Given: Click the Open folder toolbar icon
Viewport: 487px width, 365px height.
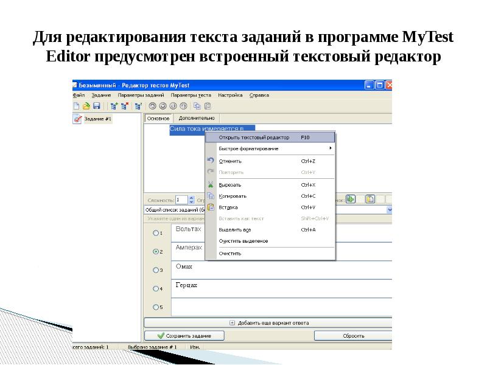Looking at the screenshot, I should (86, 105).
